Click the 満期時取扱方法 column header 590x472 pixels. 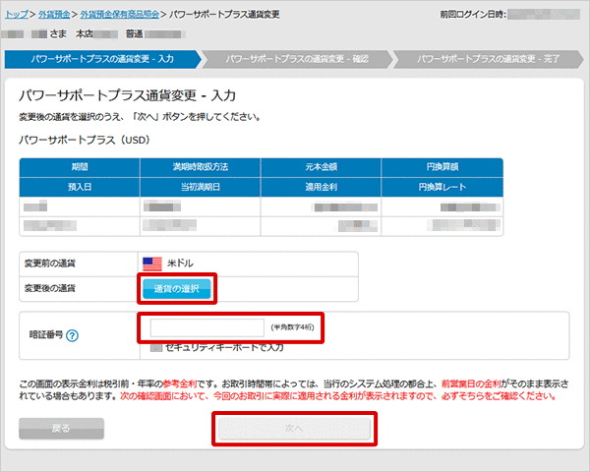point(201,168)
